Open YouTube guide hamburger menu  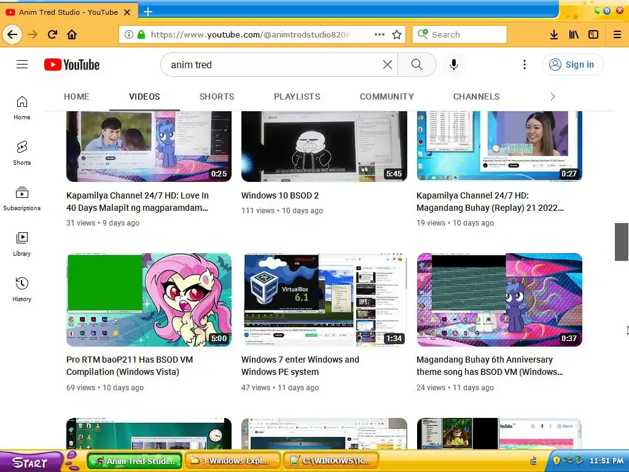[22, 64]
